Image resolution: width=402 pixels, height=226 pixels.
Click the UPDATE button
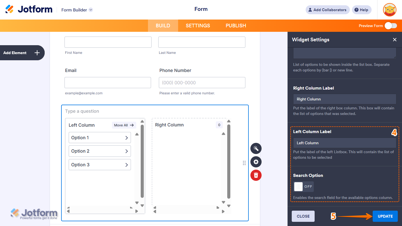(385, 216)
